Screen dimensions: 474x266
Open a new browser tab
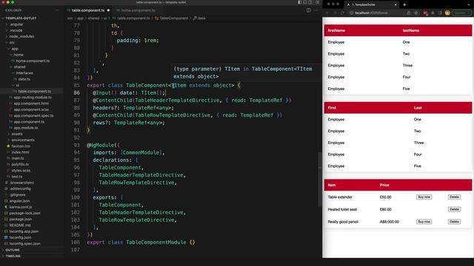[404, 4]
